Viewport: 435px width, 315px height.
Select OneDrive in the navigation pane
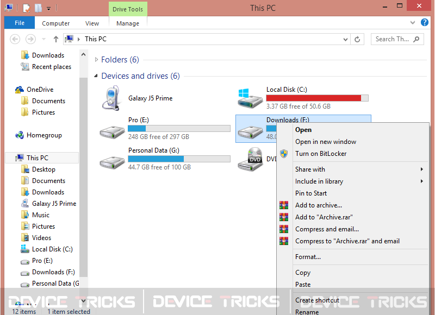34,90
